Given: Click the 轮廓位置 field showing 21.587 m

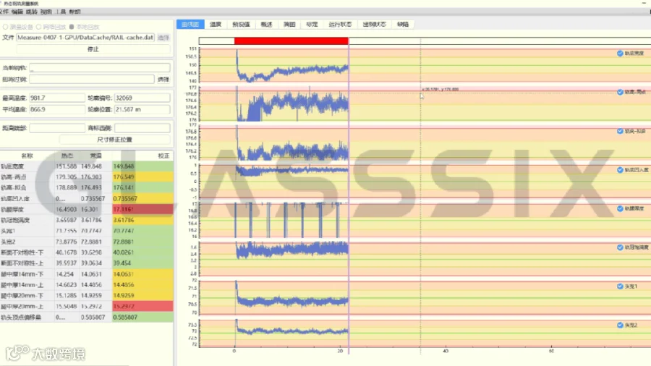Looking at the screenshot, I should point(142,109).
